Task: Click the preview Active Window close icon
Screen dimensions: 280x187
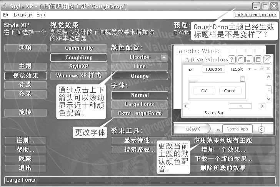Action: [x=267, y=59]
